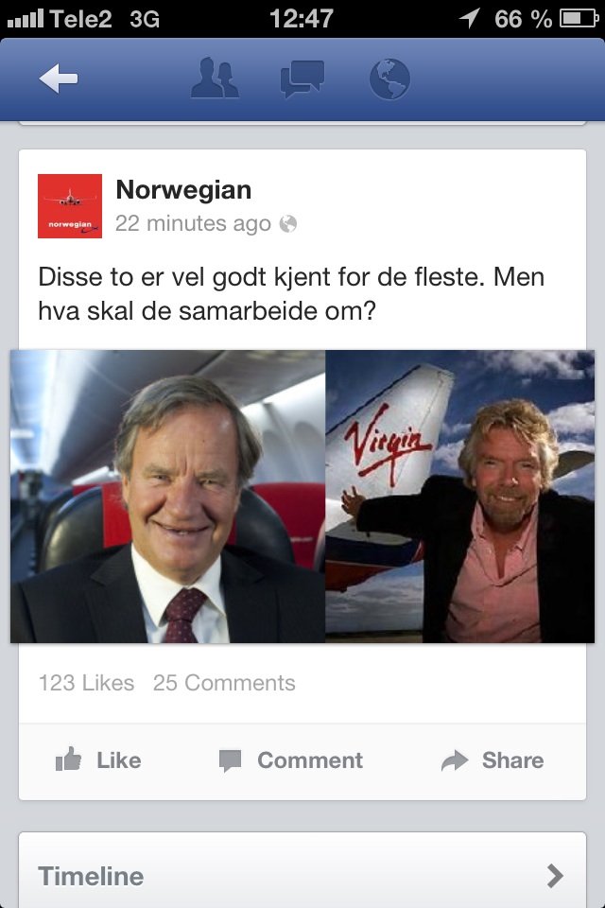Open the messages chat icon
Image resolution: width=605 pixels, height=908 pixels.
pos(302,79)
